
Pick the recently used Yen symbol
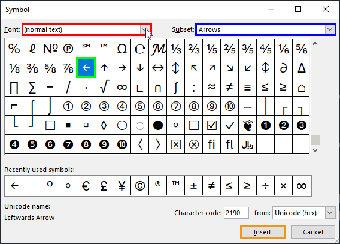pyautogui.click(x=122, y=186)
